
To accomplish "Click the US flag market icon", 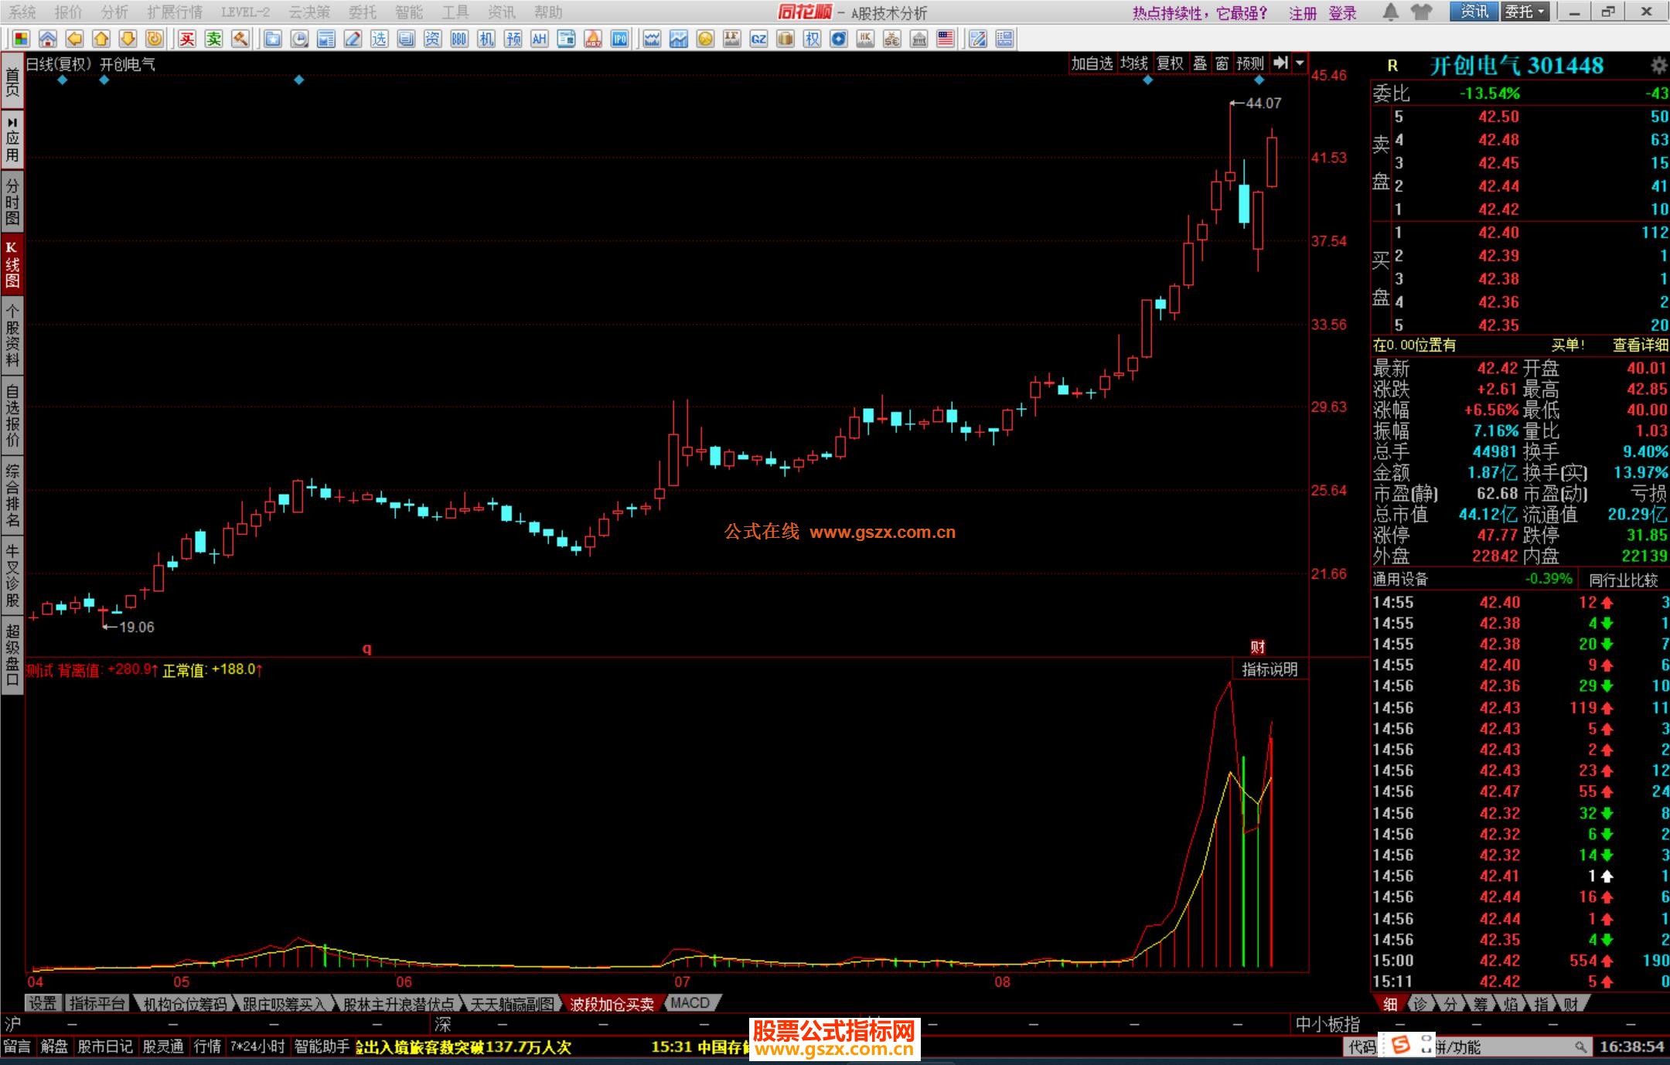I will click(x=946, y=39).
